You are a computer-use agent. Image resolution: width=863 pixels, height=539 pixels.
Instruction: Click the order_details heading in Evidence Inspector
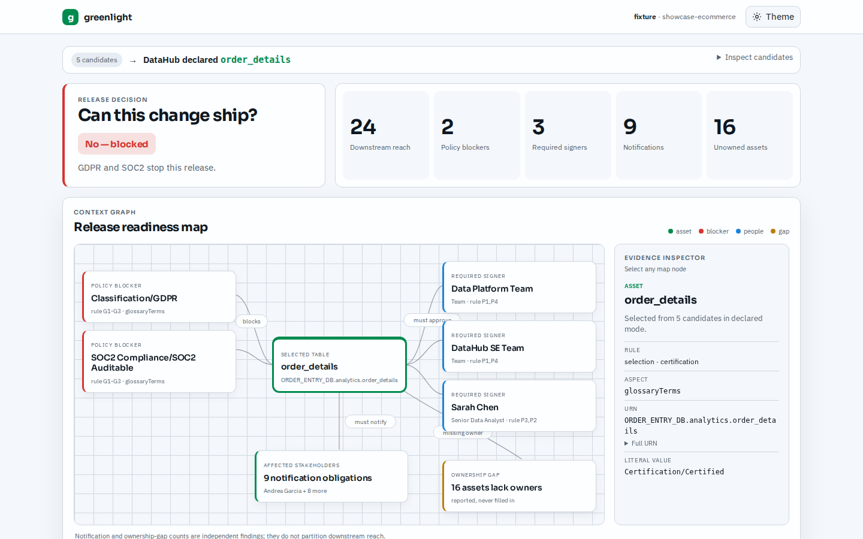coord(660,300)
